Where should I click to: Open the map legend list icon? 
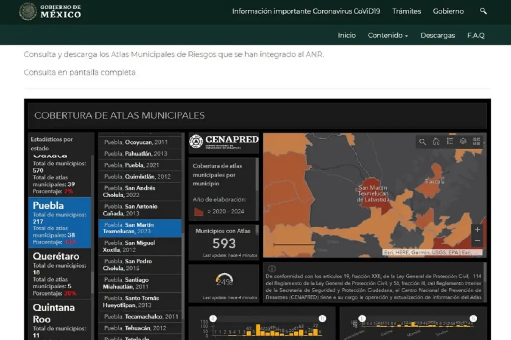click(x=450, y=142)
